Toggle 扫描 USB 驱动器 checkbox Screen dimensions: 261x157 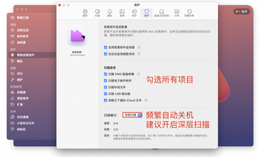106,94
